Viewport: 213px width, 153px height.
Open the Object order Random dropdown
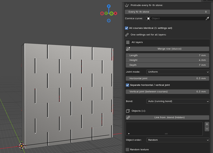tap(178, 140)
